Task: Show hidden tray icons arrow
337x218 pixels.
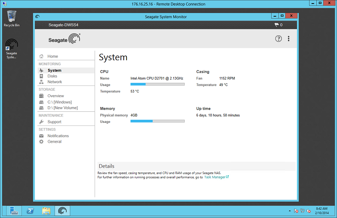Action: [x=290, y=211]
